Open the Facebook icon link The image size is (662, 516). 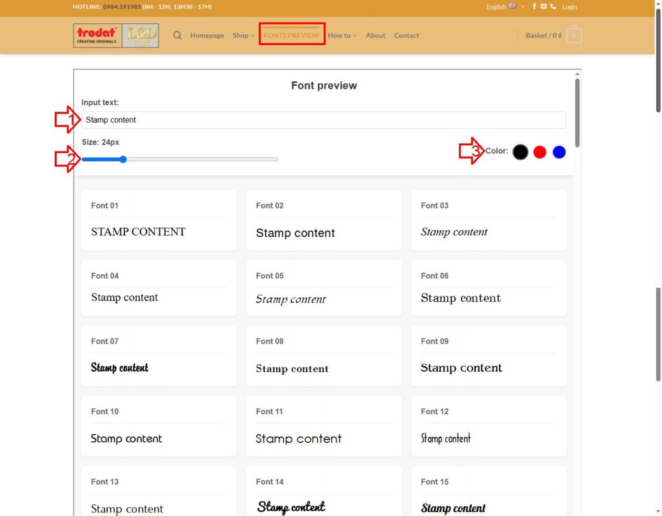[534, 6]
